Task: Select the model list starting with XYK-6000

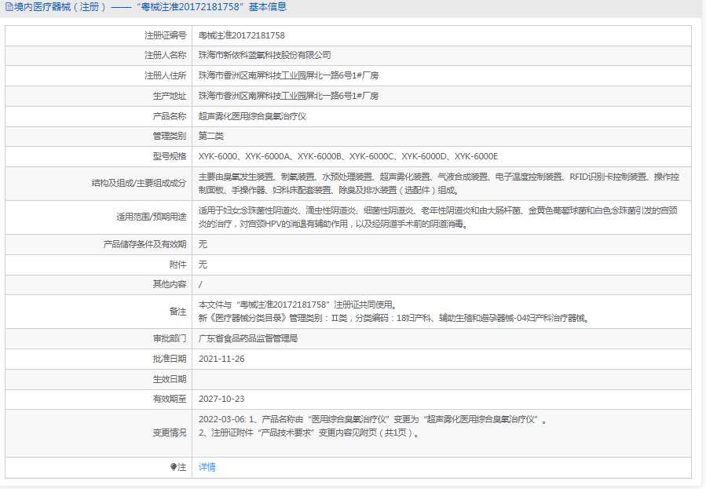Action: pyautogui.click(x=348, y=156)
